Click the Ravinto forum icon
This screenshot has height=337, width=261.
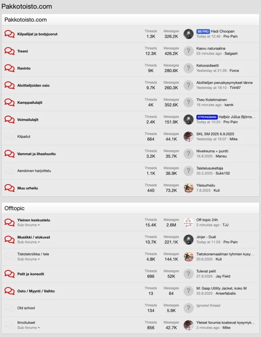[9, 68]
